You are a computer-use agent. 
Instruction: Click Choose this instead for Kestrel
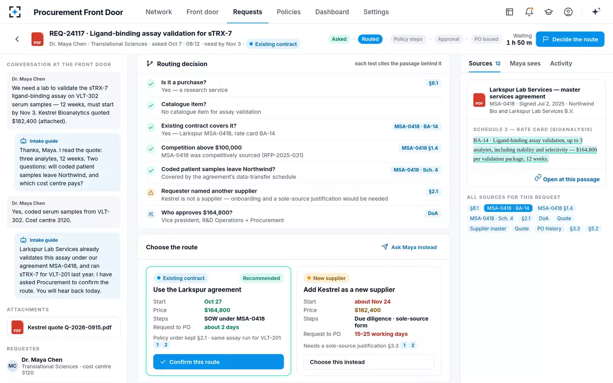point(369,362)
